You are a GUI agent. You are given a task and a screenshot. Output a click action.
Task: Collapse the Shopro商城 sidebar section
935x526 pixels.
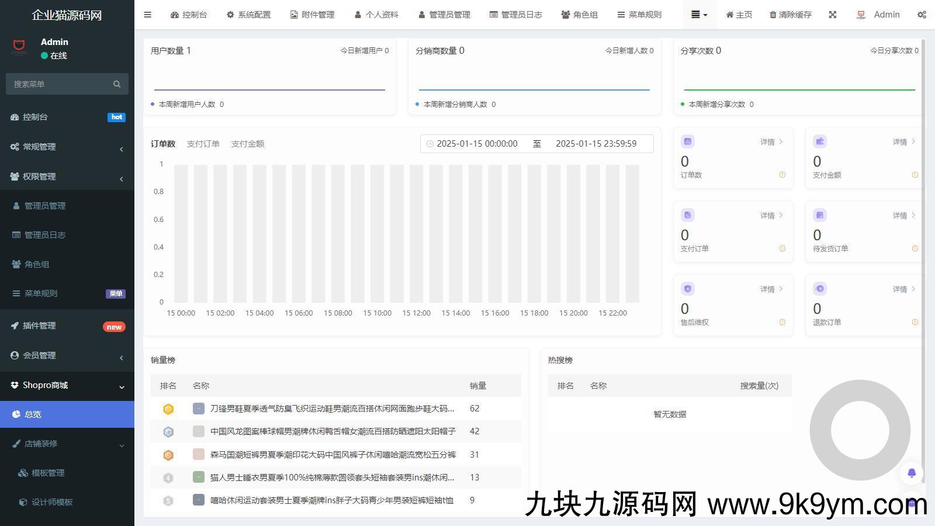pyautogui.click(x=67, y=385)
